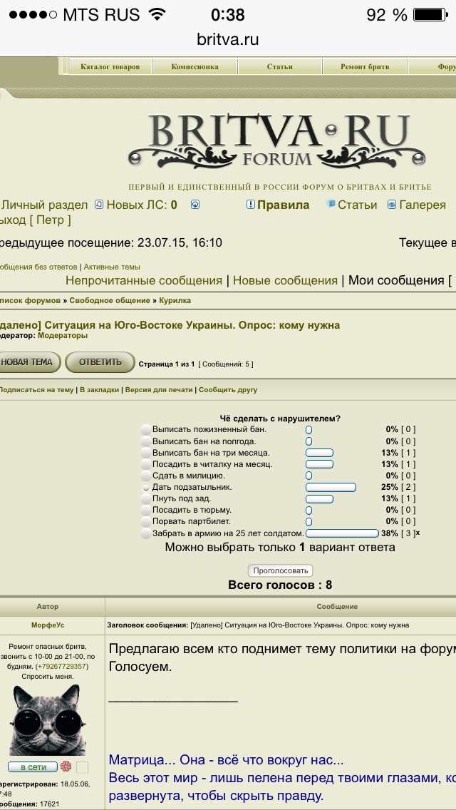Click the 'Версия для печати' link
Image resolution: width=456 pixels, height=810 pixels.
159,390
